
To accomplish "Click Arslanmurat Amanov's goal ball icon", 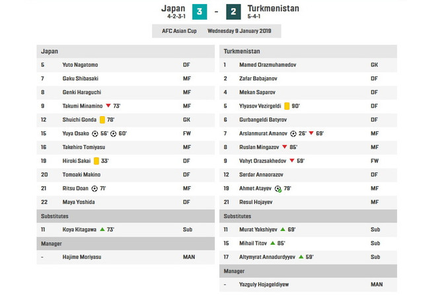I will click(293, 133).
